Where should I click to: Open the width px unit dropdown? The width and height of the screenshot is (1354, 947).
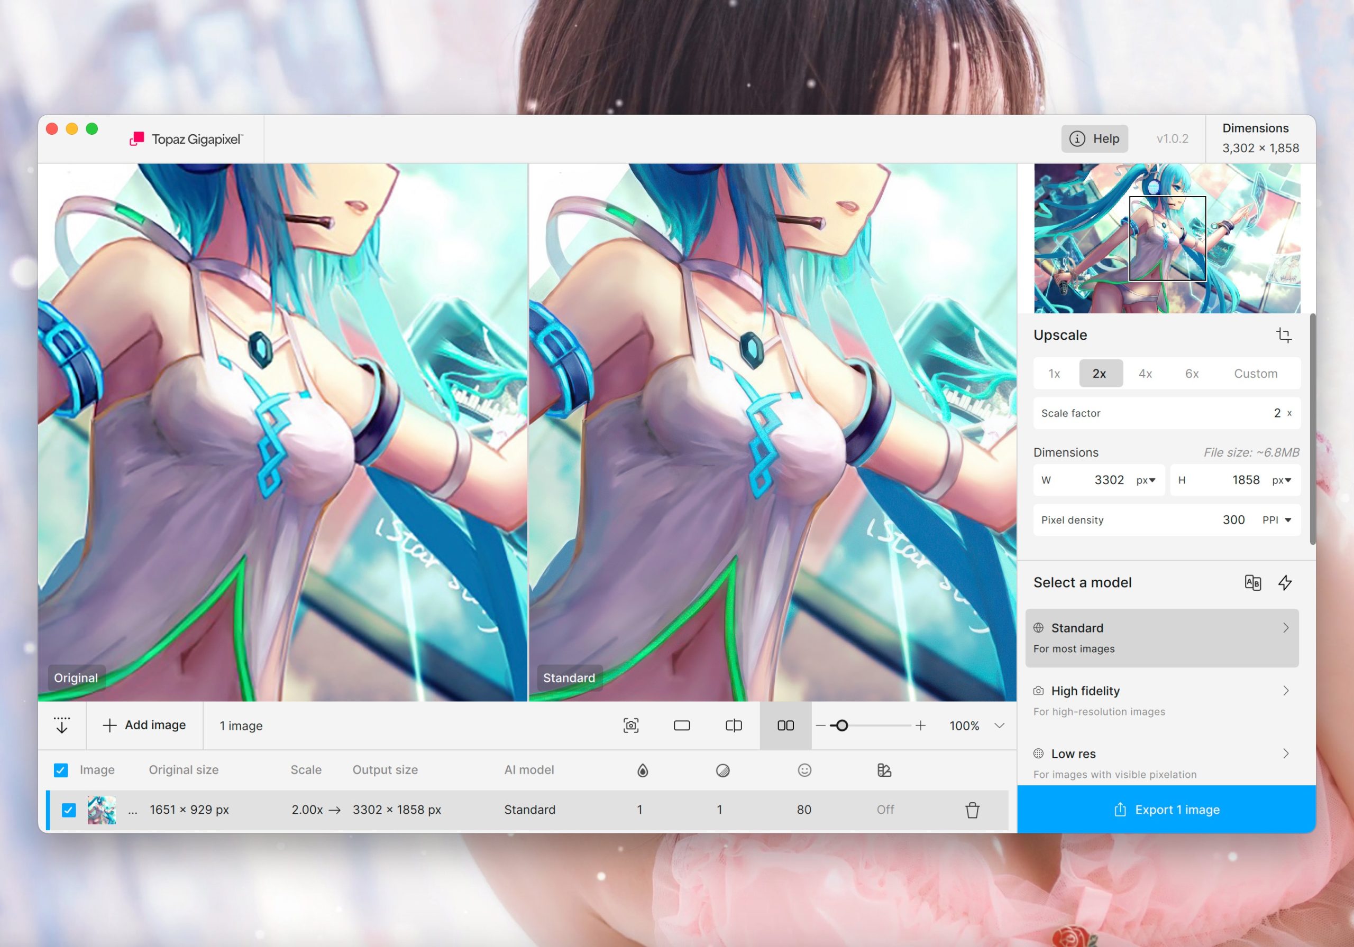(x=1146, y=480)
